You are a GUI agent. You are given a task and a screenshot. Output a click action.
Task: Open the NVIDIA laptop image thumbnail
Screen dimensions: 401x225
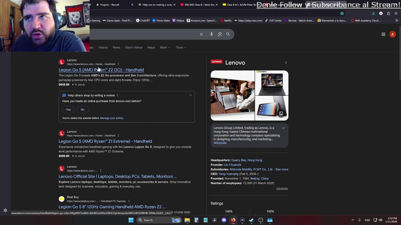(x=272, y=83)
